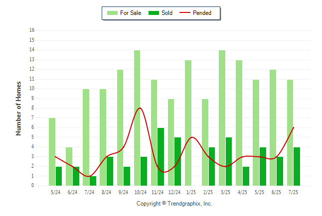This screenshot has width=322, height=216.
Task: Select the 7/25 Sold bar
Action: pyautogui.click(x=297, y=166)
